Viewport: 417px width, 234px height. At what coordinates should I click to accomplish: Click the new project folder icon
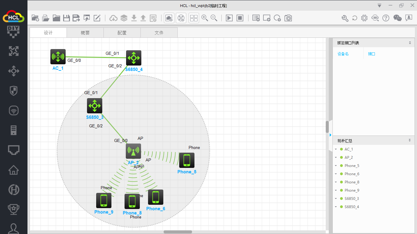coord(35,18)
